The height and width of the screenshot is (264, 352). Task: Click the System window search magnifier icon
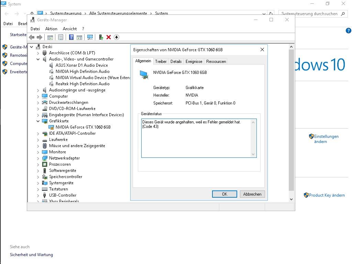tap(343, 14)
